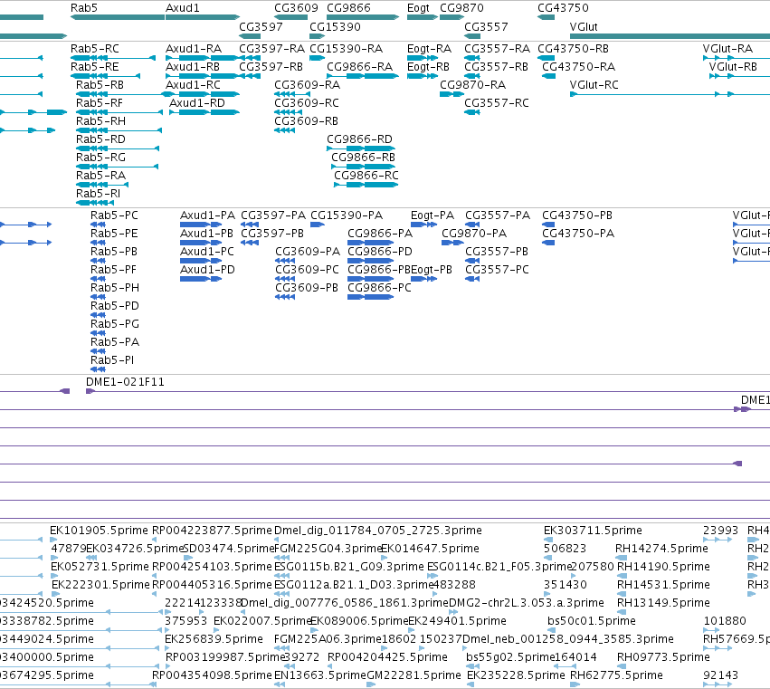Viewport: 770px width, 689px height.
Task: Open the CG9870-PA protein label
Action: coord(474,234)
